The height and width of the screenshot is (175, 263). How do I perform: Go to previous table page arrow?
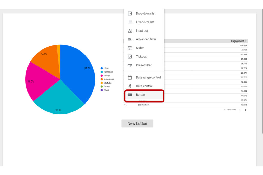click(240, 110)
